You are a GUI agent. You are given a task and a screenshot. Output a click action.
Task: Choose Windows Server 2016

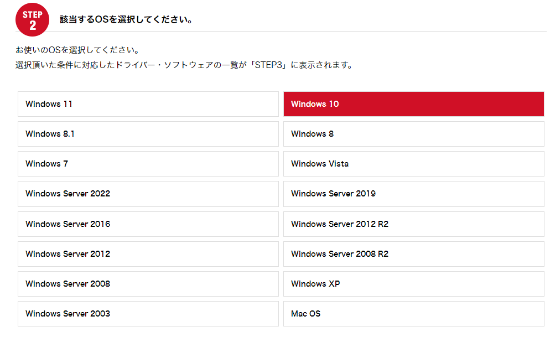click(148, 224)
